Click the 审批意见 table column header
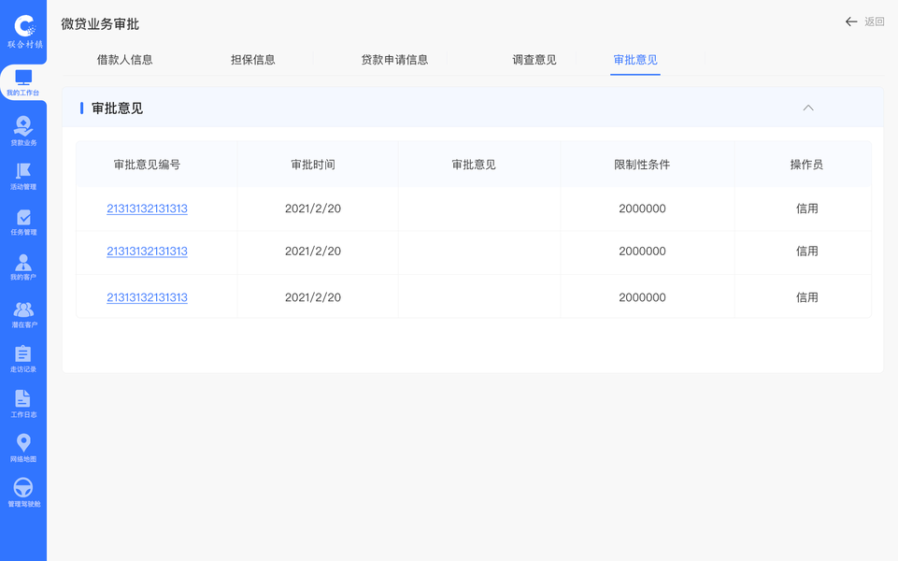The width and height of the screenshot is (898, 561). pos(474,165)
